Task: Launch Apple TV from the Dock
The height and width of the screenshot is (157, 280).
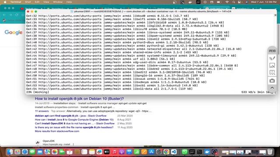Action: [107, 152]
